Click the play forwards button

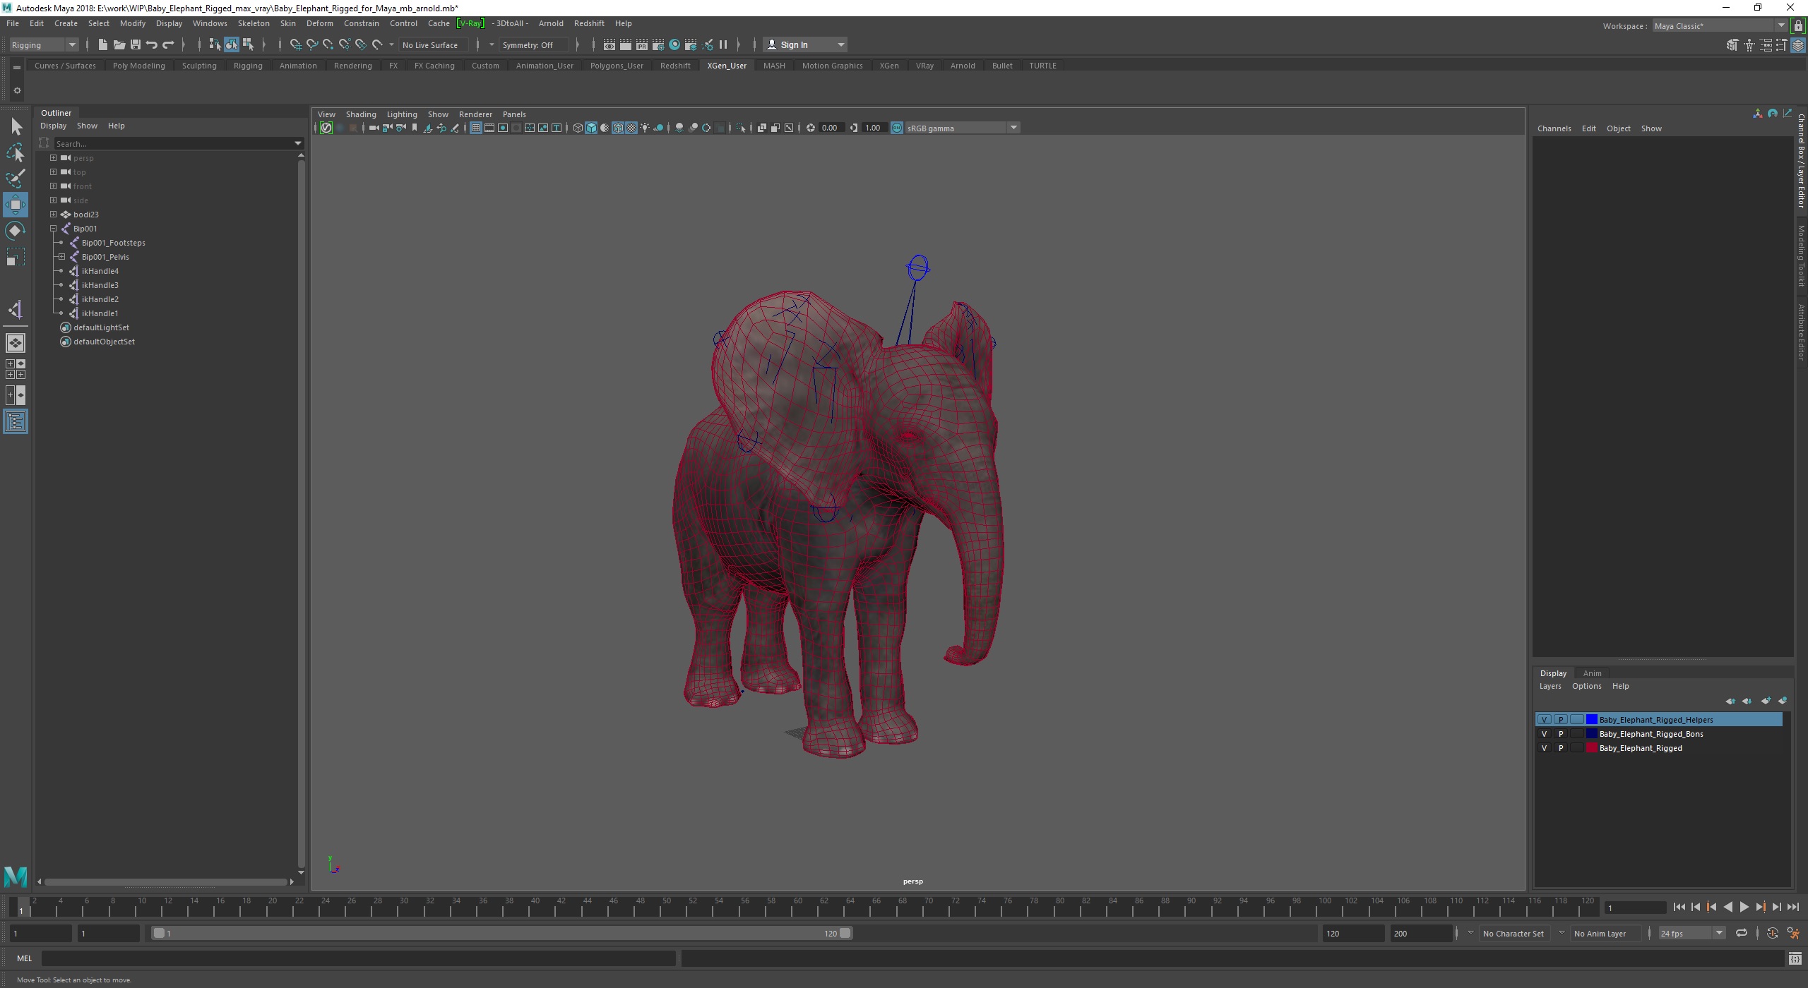(x=1744, y=908)
